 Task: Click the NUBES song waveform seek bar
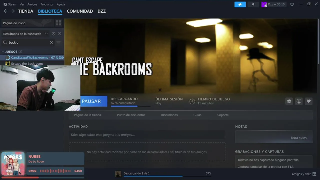click(55, 171)
